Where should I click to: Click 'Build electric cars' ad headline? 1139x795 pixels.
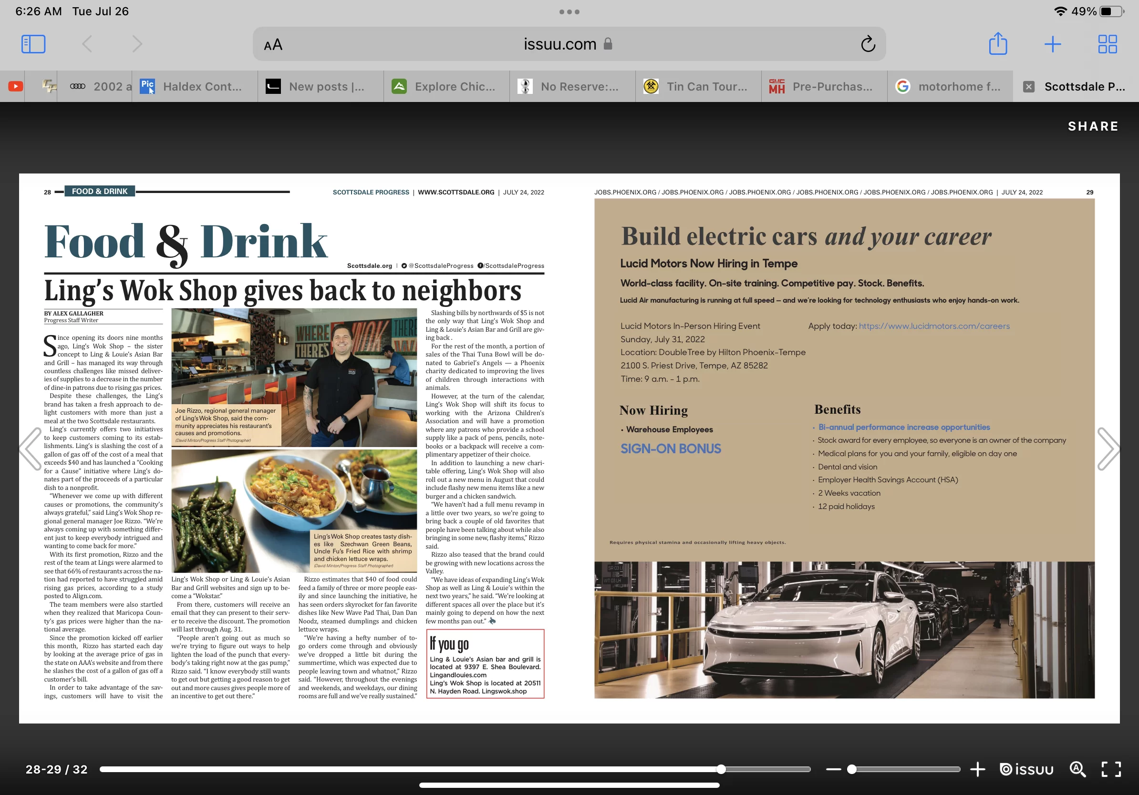coord(806,236)
